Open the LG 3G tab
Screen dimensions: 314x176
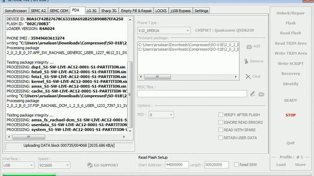(92, 11)
